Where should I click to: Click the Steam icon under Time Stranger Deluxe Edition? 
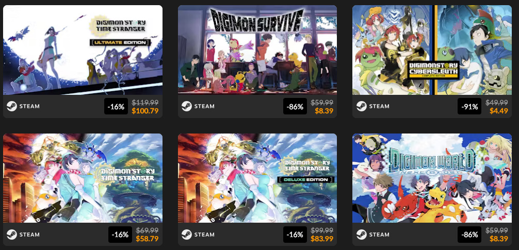[186, 235]
